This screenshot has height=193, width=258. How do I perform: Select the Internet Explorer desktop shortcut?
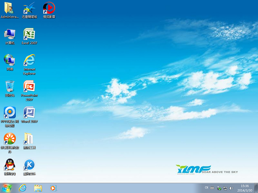pos(29,61)
